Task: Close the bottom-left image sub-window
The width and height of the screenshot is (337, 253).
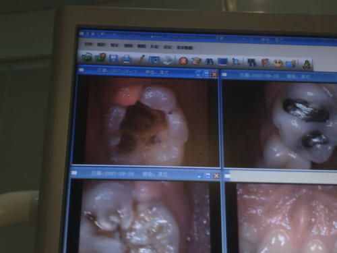Action: (x=216, y=175)
